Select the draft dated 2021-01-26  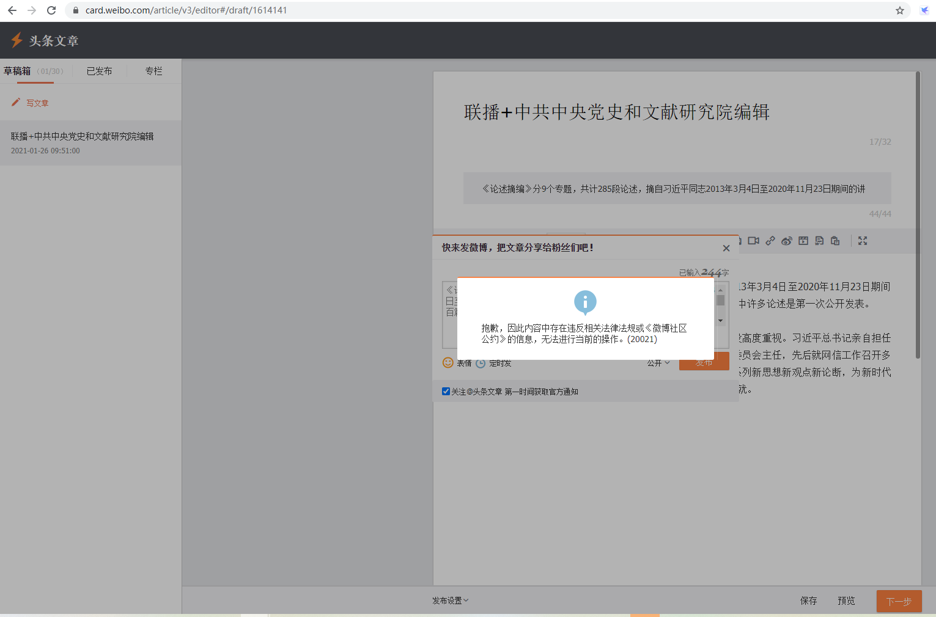[82, 143]
